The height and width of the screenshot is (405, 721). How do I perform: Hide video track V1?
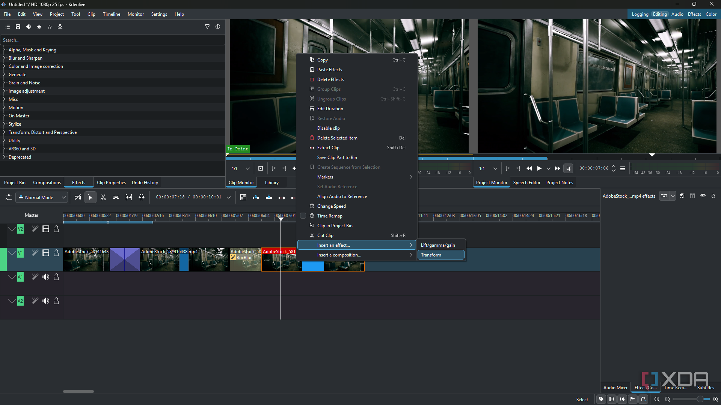[46, 253]
